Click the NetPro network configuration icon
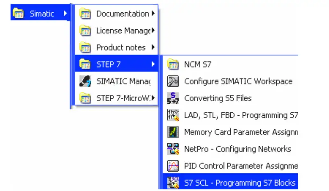Screen dimensions: 329x191 pyautogui.click(x=173, y=149)
